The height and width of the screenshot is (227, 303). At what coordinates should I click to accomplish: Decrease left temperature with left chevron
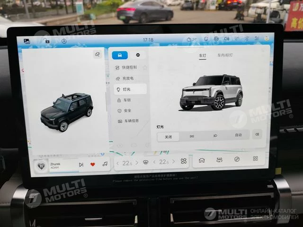pyautogui.click(x=118, y=163)
